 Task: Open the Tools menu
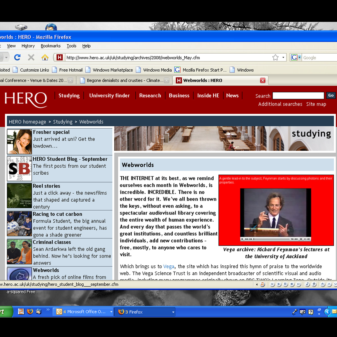click(71, 46)
